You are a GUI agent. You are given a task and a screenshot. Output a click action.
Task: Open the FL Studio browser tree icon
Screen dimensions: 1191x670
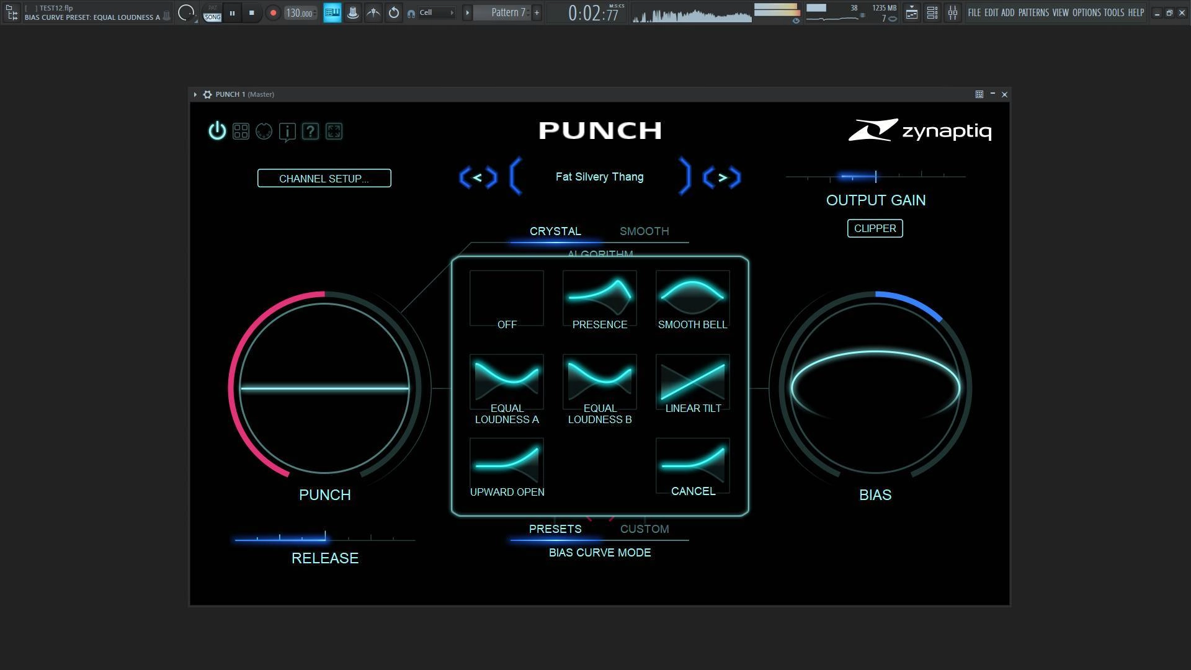(x=12, y=12)
